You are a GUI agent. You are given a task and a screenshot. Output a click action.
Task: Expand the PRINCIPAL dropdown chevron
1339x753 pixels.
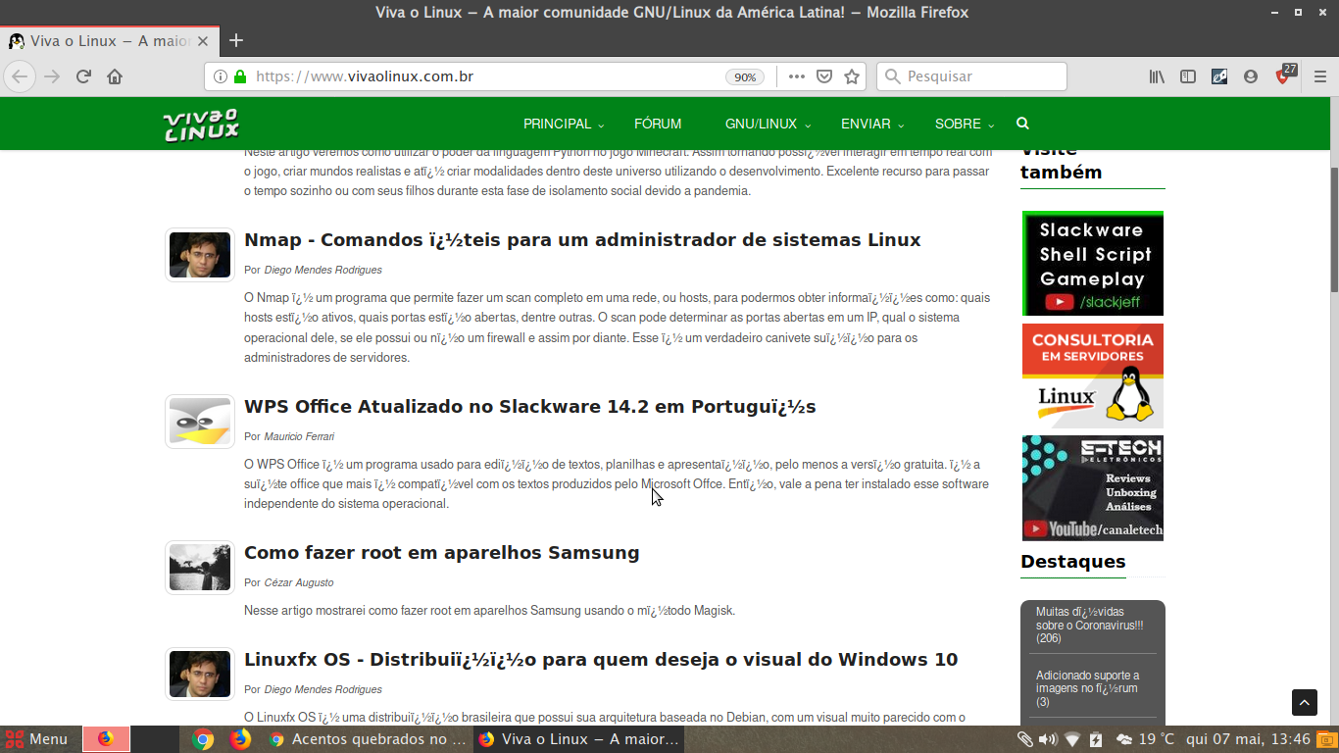601,125
